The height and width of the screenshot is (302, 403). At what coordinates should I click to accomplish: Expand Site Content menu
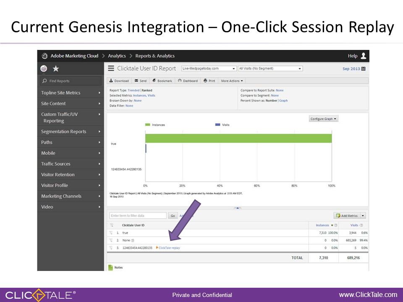point(71,104)
